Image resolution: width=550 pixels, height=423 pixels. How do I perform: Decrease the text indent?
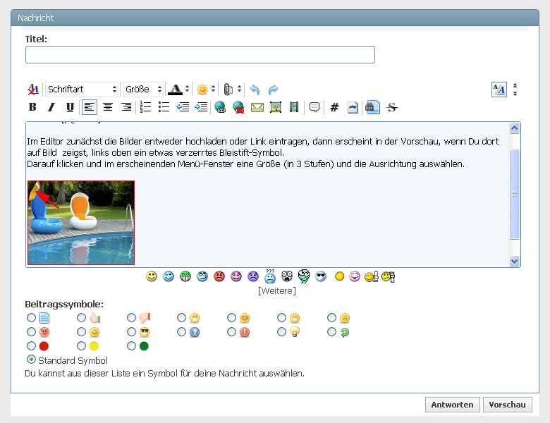click(183, 107)
